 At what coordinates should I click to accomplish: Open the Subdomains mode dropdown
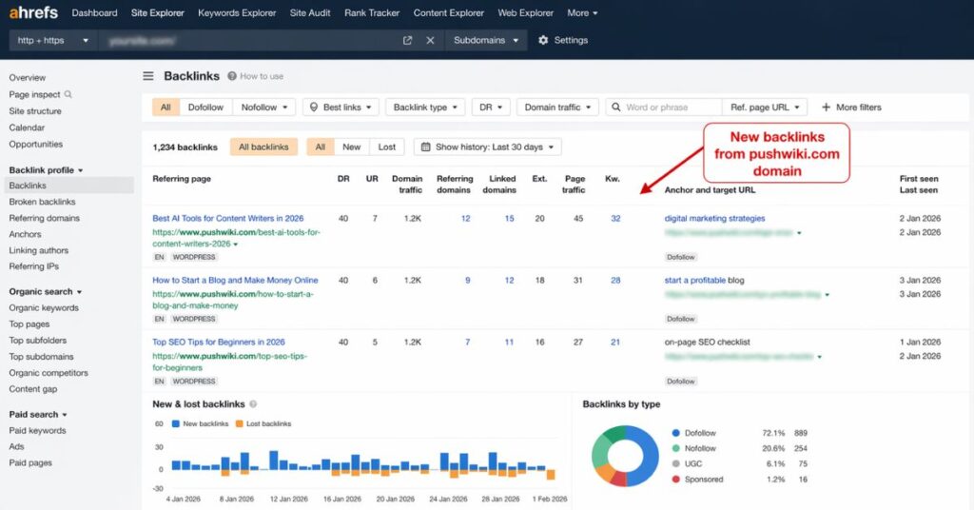tap(486, 40)
